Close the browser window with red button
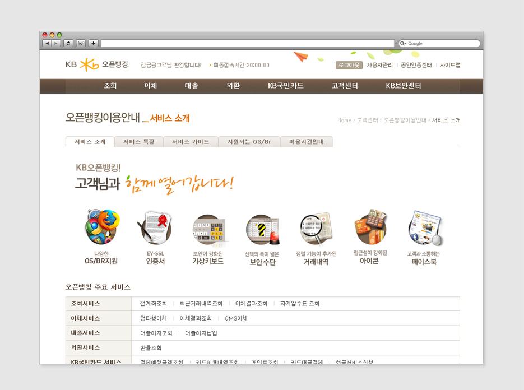This screenshot has width=524, height=390. (x=45, y=35)
